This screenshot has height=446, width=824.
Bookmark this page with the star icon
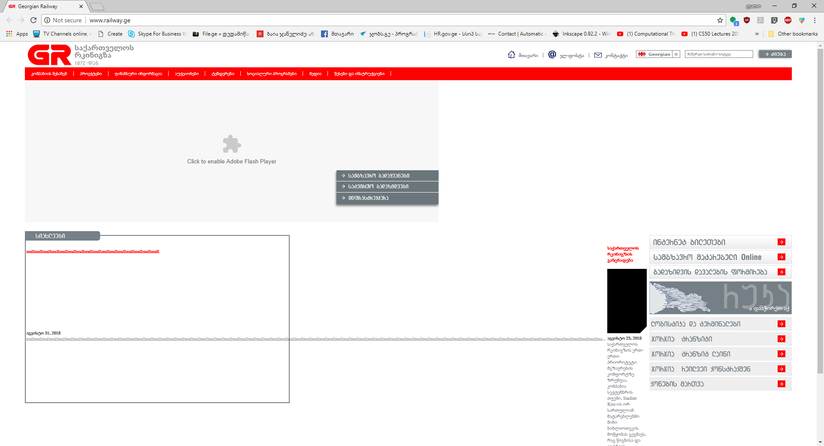(720, 20)
